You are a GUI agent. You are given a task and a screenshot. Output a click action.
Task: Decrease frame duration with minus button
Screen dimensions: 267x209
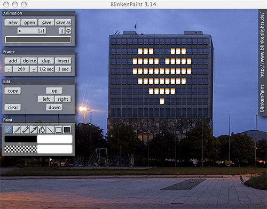[x=9, y=69]
